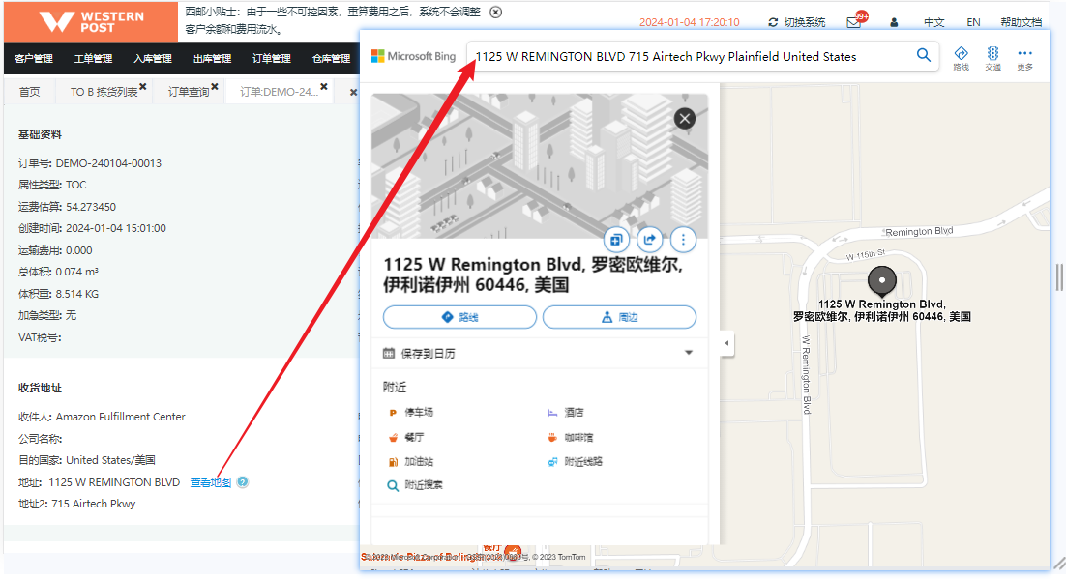The image size is (1066, 579).
Task: Click the 地址2: 715 Airtech Pkwy text
Action: coord(76,504)
